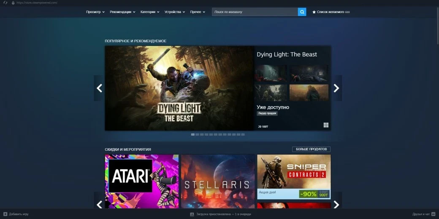This screenshot has height=219, width=439.
Task: Open Список желаемого wishlist link
Action: click(x=331, y=12)
